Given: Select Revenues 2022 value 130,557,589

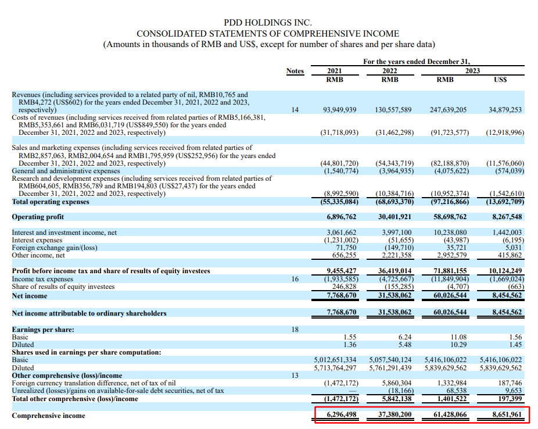Looking at the screenshot, I should point(393,110).
